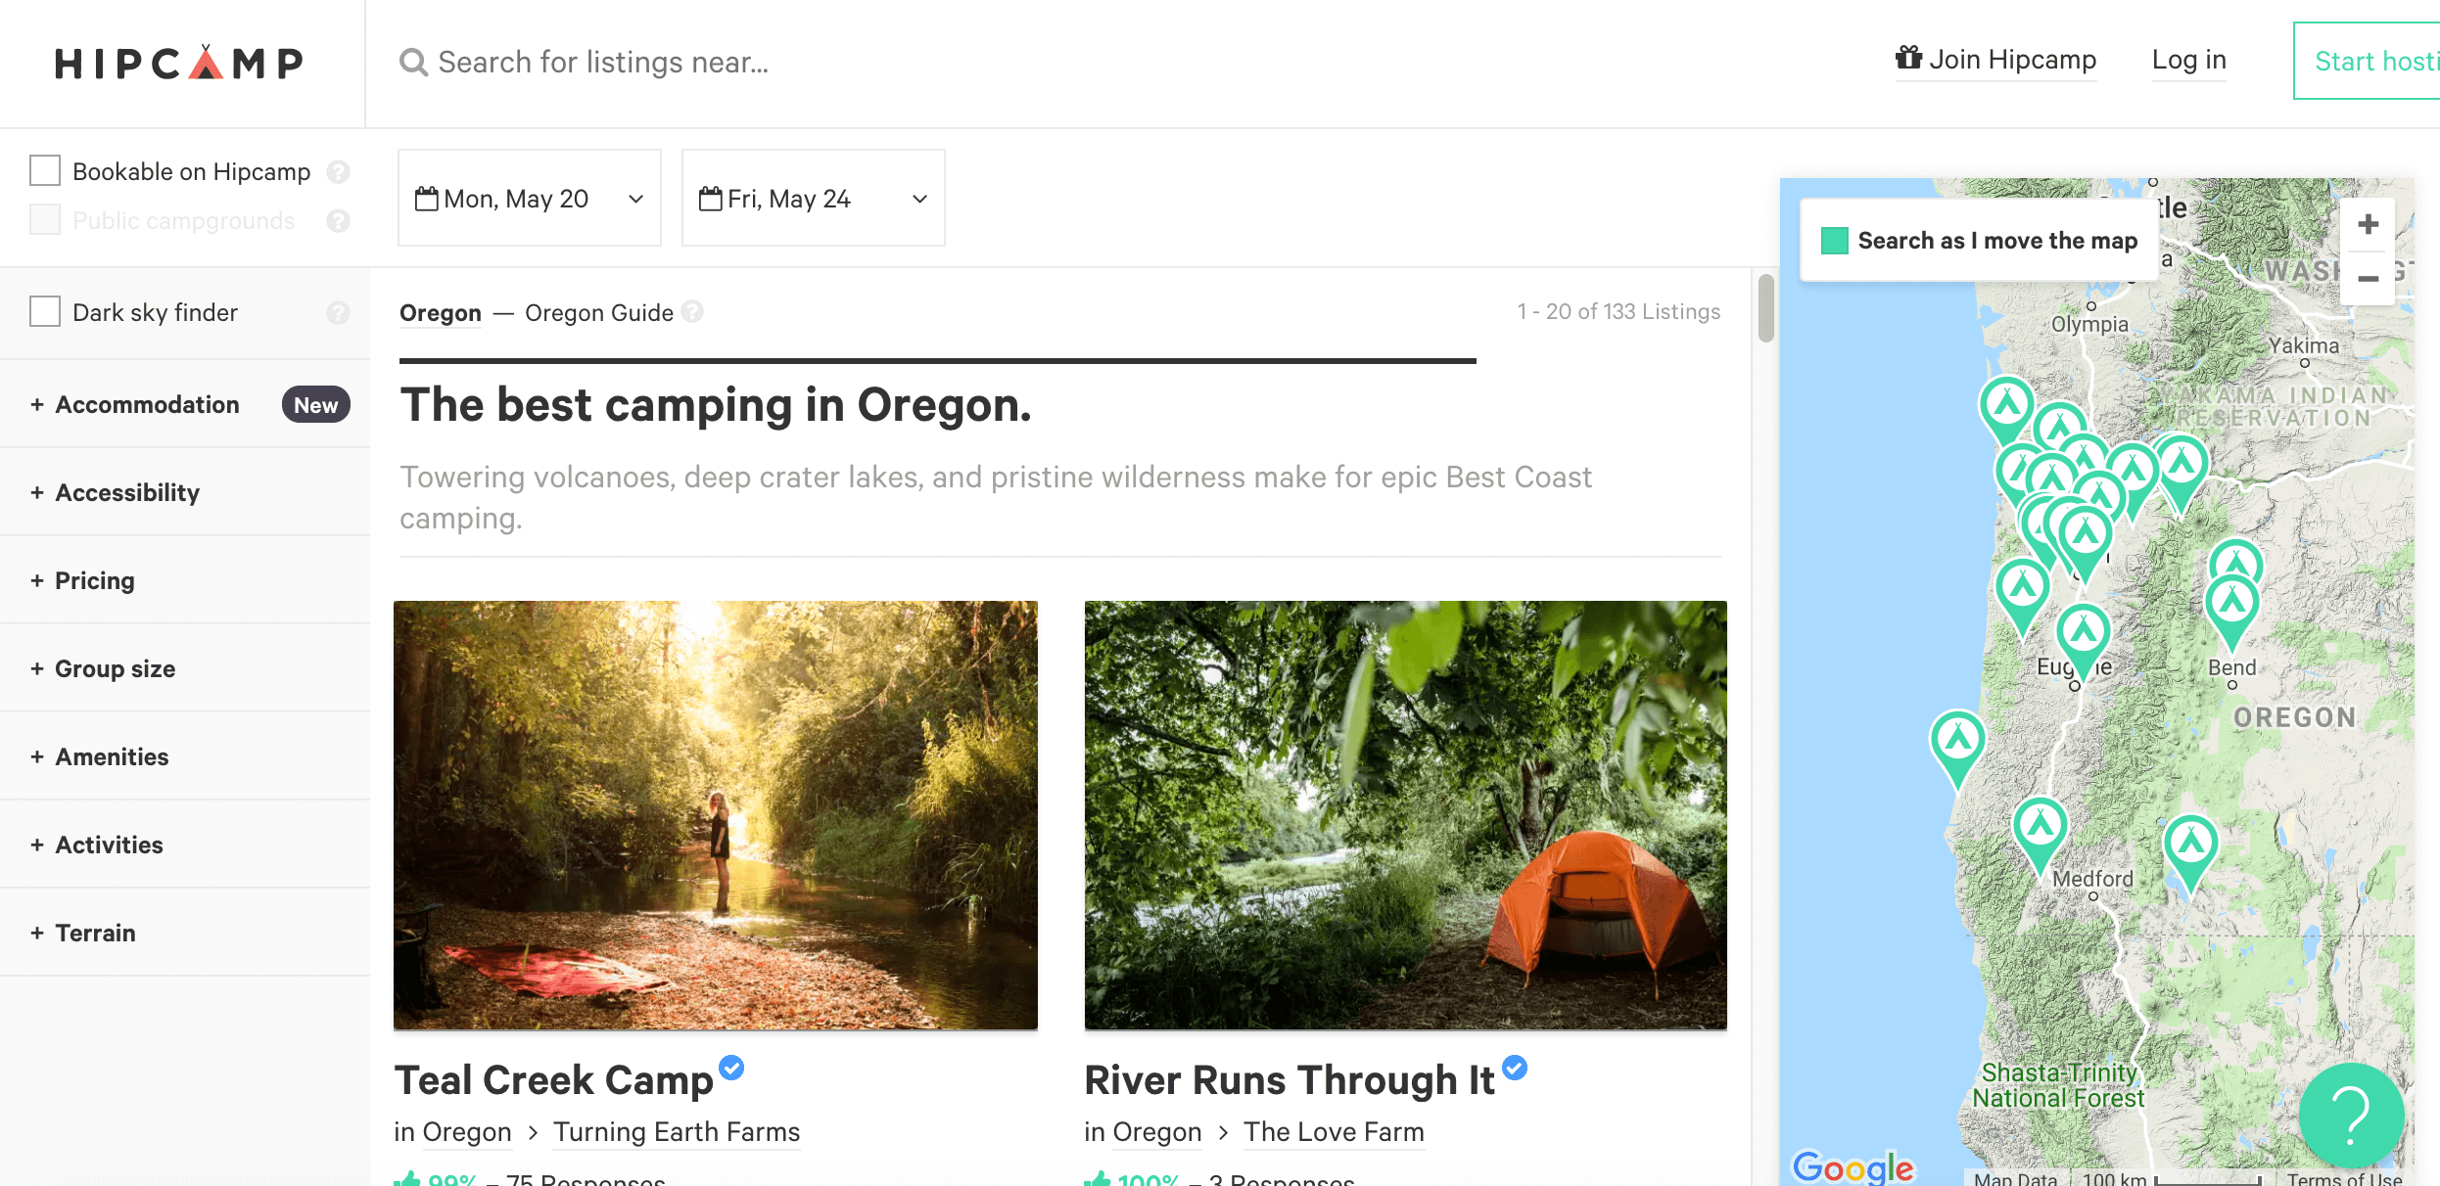Click the search magnifier icon in search bar
Image resolution: width=2440 pixels, height=1186 pixels.
point(411,61)
